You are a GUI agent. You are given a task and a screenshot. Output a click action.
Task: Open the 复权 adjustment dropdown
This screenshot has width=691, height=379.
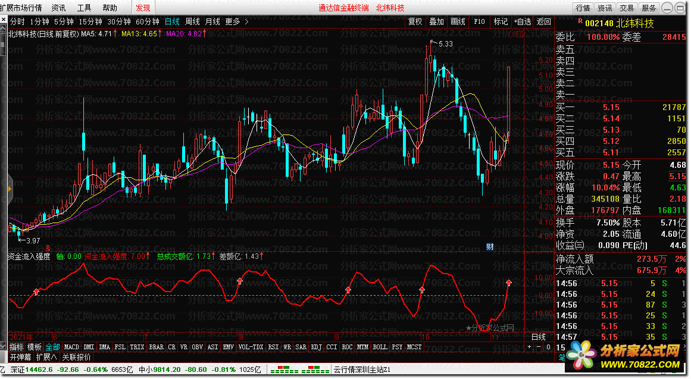415,21
